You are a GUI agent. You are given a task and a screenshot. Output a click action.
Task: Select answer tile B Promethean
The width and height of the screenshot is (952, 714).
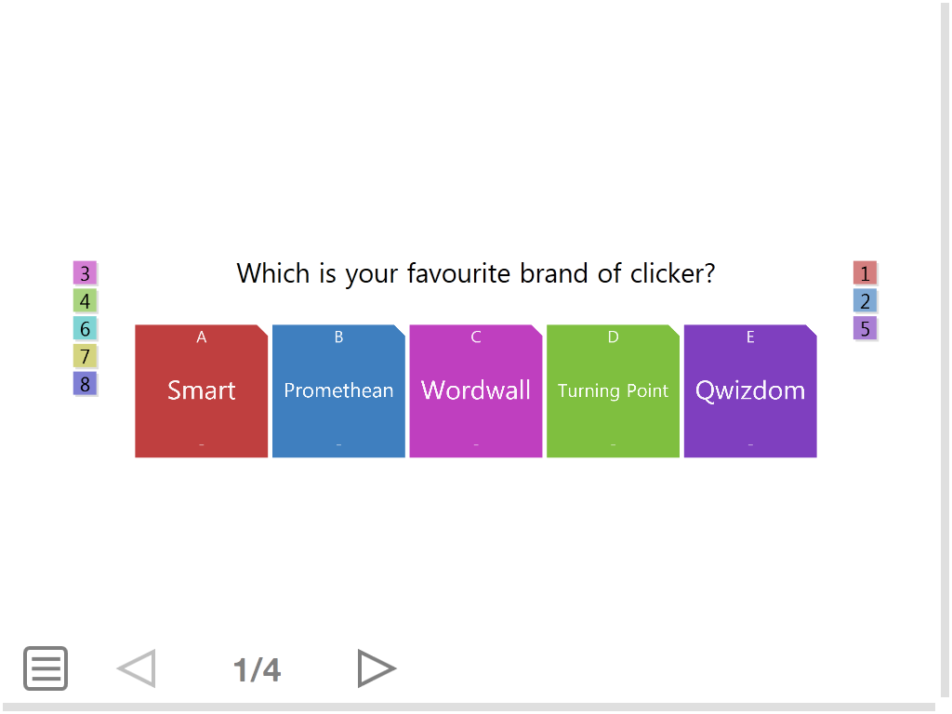[338, 391]
